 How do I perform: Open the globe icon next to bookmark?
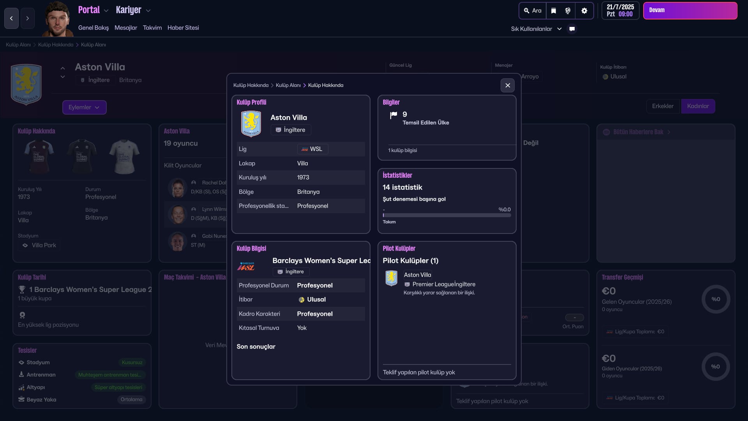pyautogui.click(x=568, y=11)
